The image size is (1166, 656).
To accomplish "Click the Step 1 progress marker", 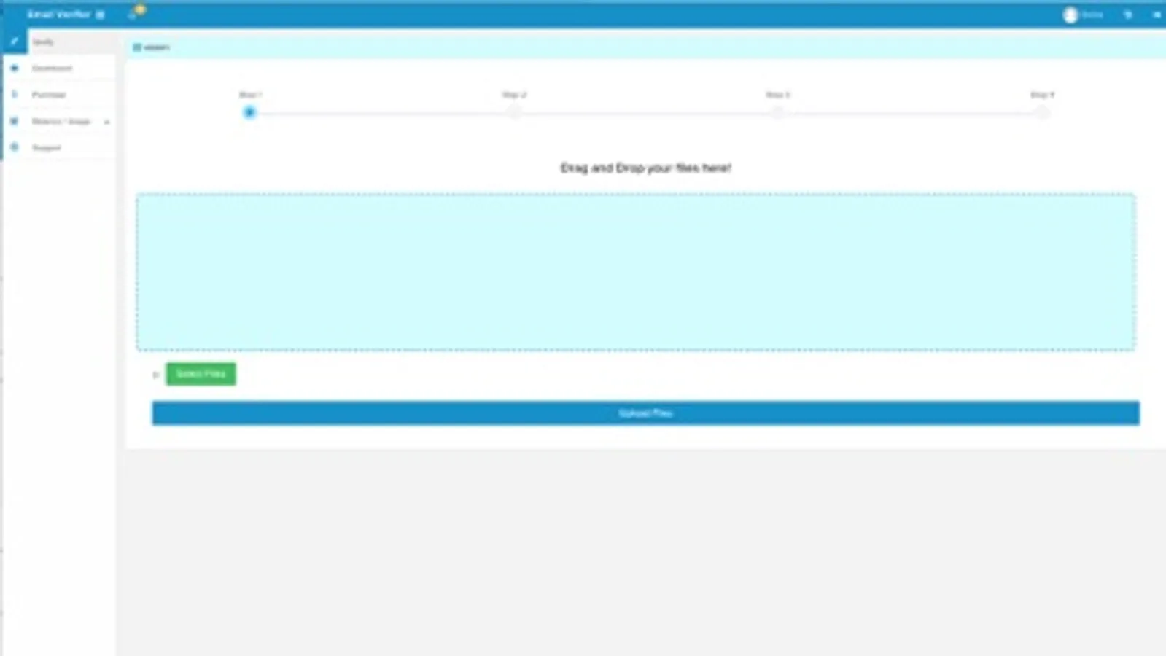I will tap(249, 112).
